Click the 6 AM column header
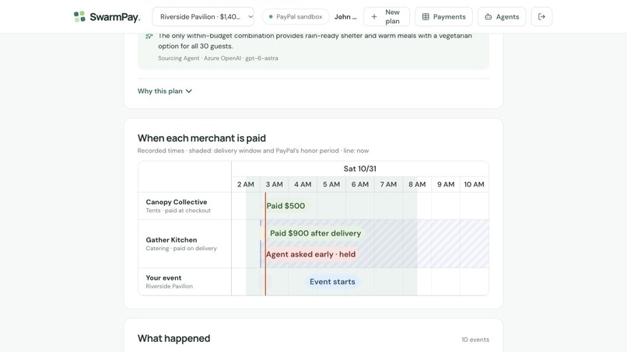 coord(360,184)
